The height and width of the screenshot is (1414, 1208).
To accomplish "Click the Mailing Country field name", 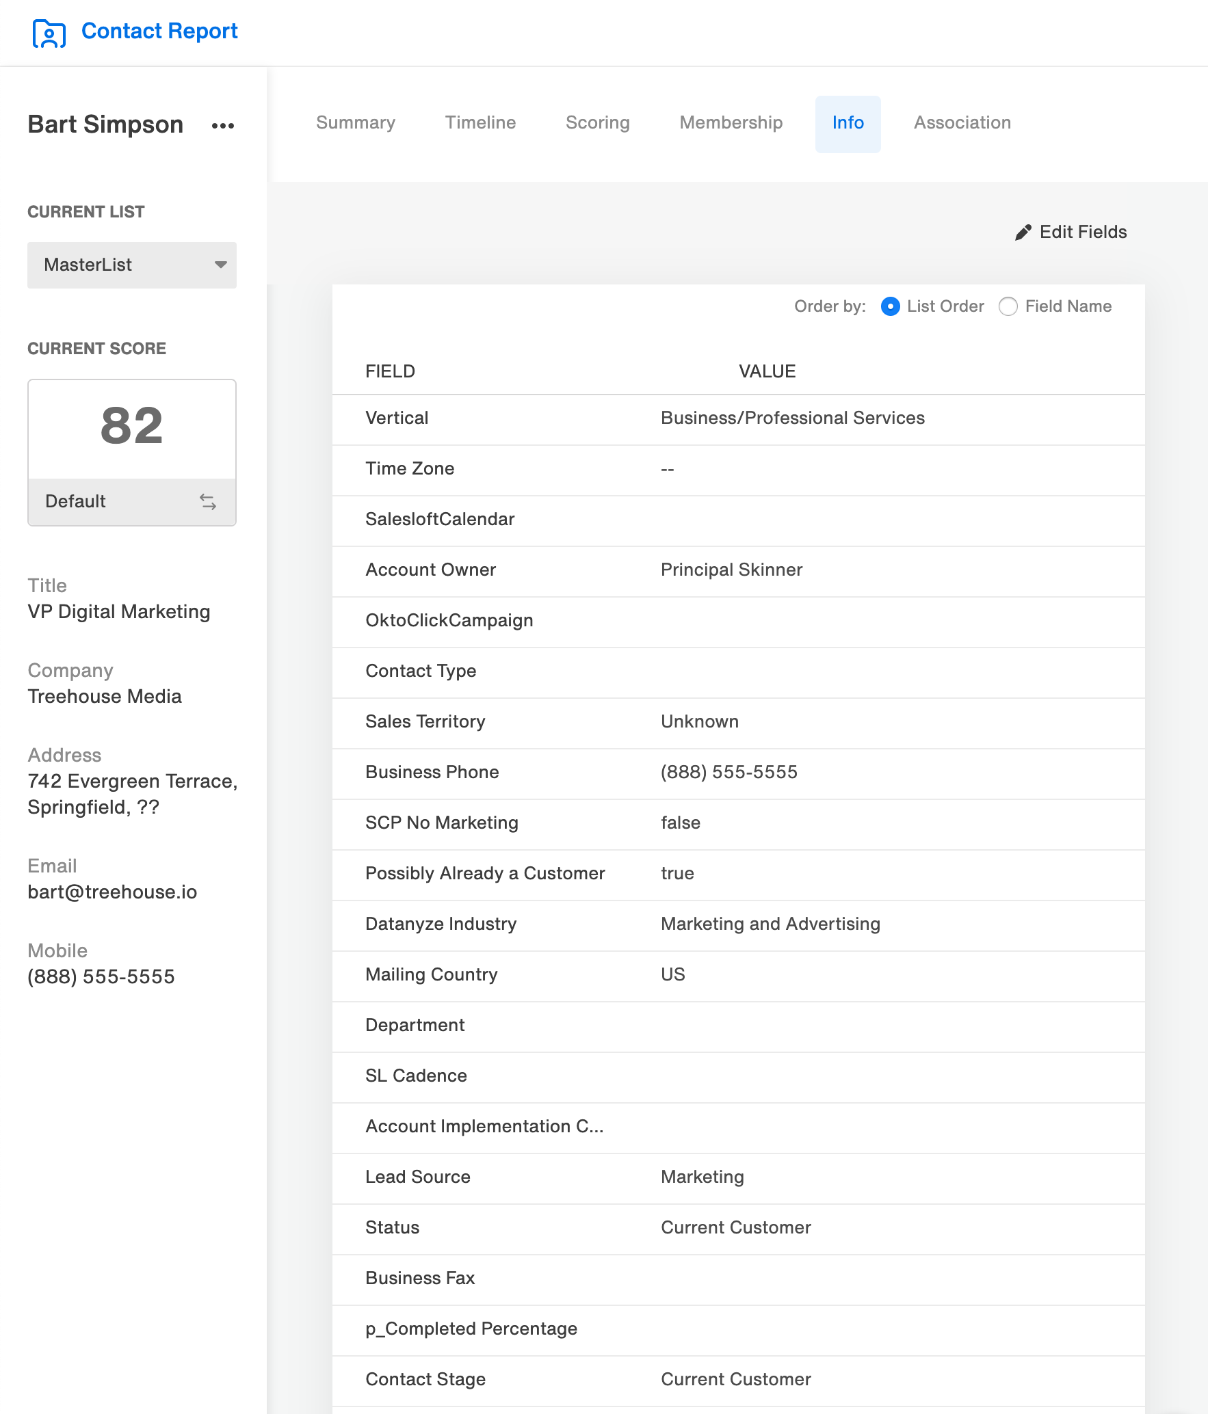I will coord(432,975).
